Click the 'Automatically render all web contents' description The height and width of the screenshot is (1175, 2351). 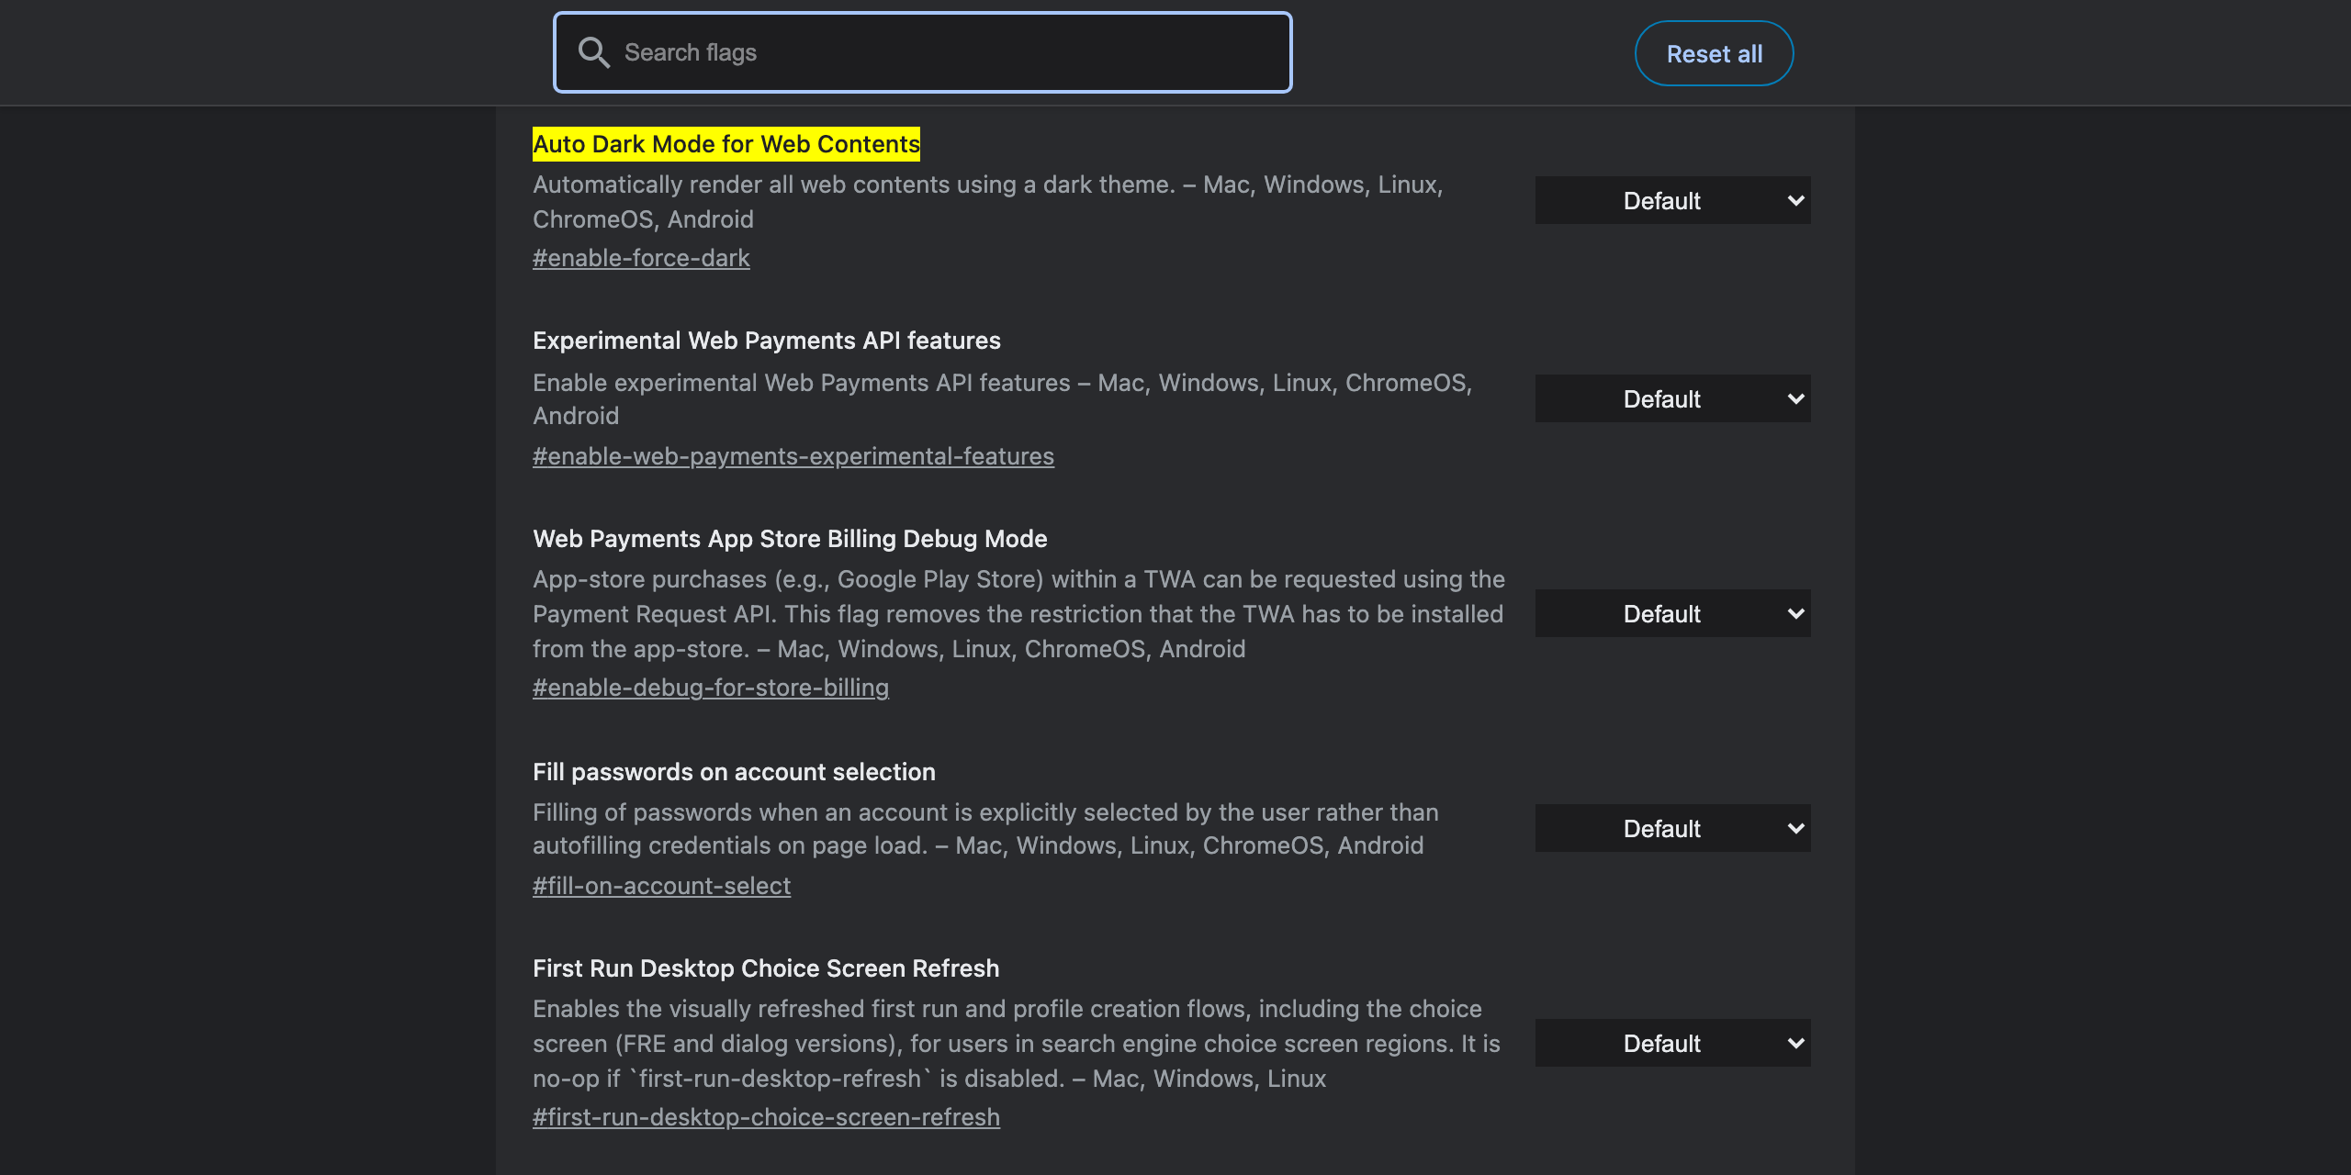click(x=988, y=202)
